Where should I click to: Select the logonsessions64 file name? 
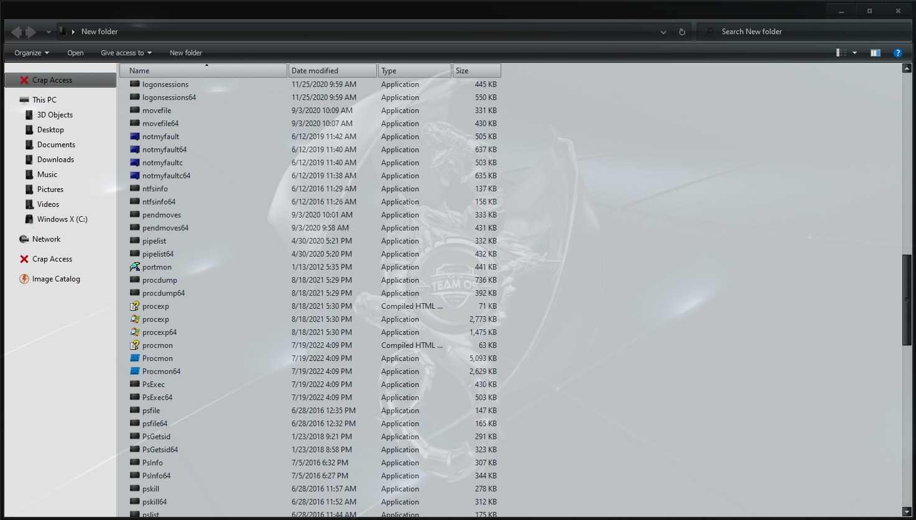[x=169, y=98]
